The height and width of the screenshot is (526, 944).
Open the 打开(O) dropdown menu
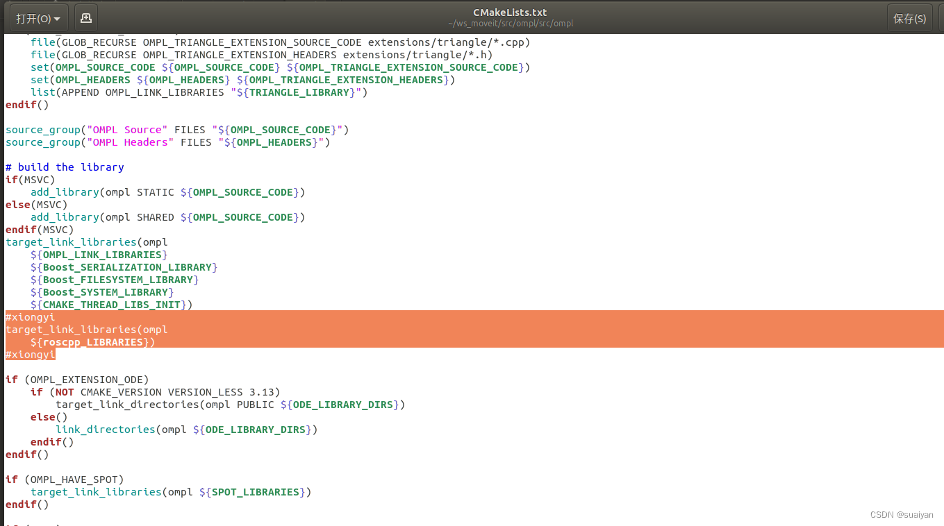(34, 17)
